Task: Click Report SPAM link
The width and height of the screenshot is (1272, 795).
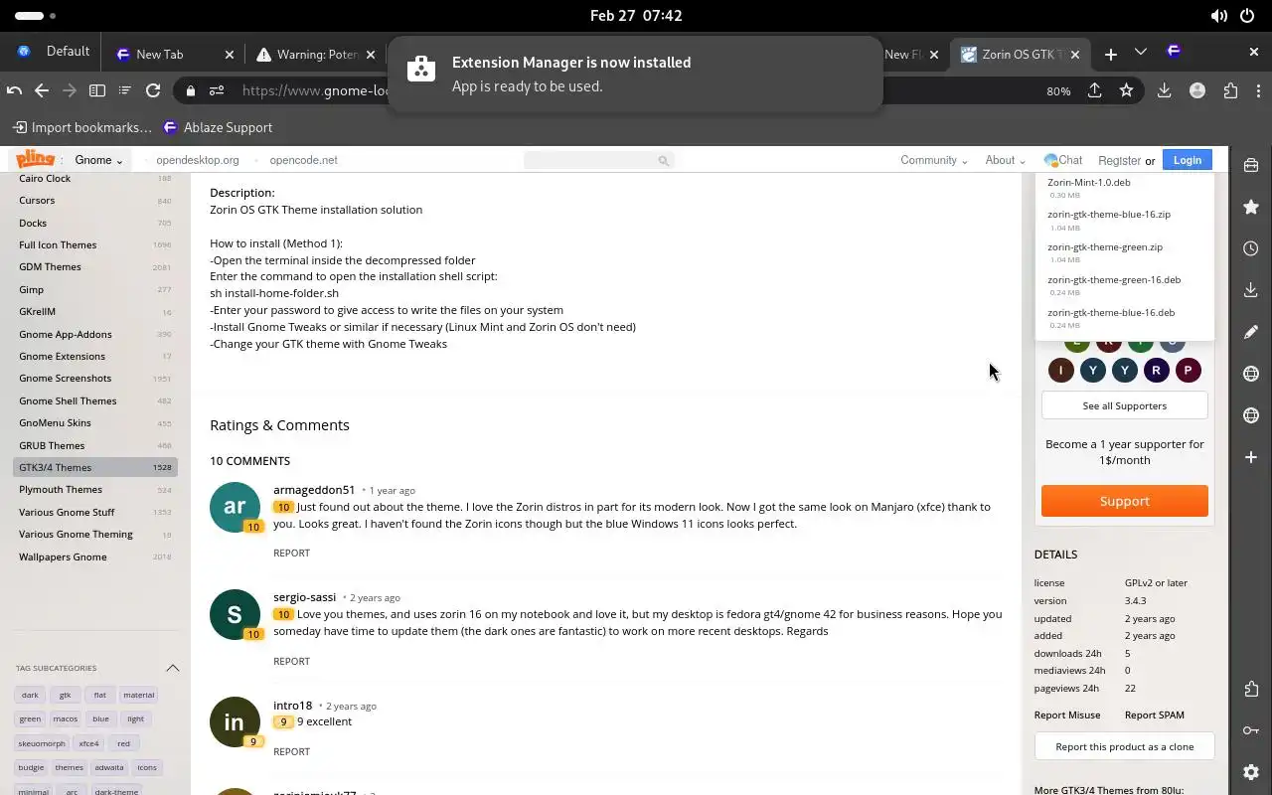Action: [1155, 715]
